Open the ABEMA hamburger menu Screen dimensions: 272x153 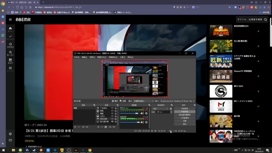[10, 19]
